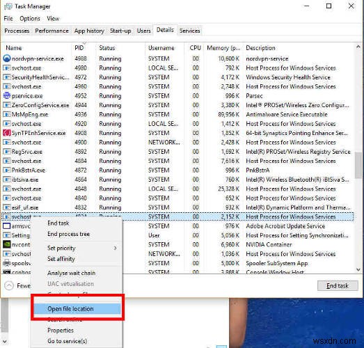Switch to the Processes tab
This screenshot has width=364, height=348.
coord(17,31)
